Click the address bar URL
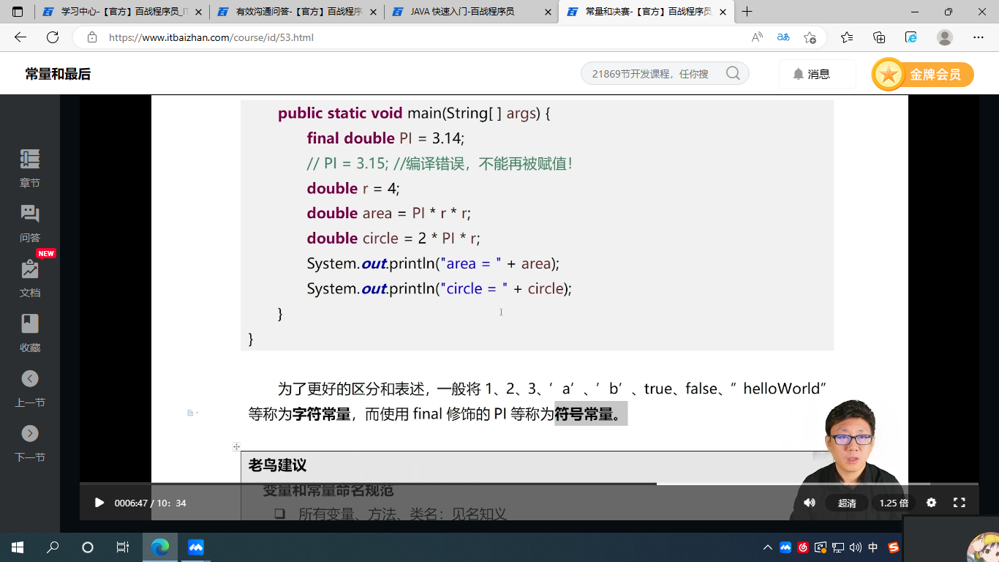999x562 pixels. tap(211, 37)
